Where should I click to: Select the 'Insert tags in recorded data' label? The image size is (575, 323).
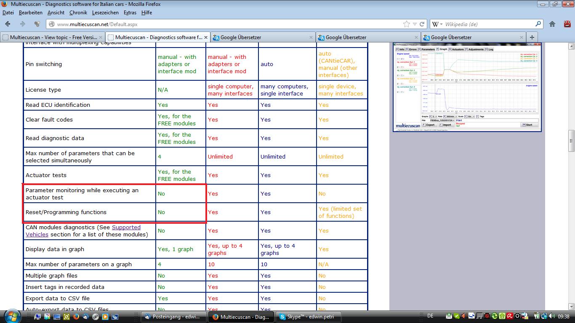pyautogui.click(x=65, y=287)
